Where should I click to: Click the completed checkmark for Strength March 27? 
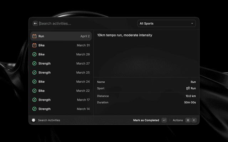pos(35,64)
